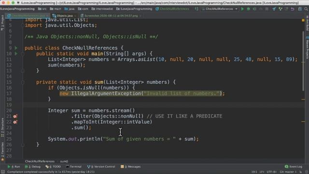Click the inspection warning indicator above the scrollbar
The width and height of the screenshot is (309, 174).
tap(303, 20)
